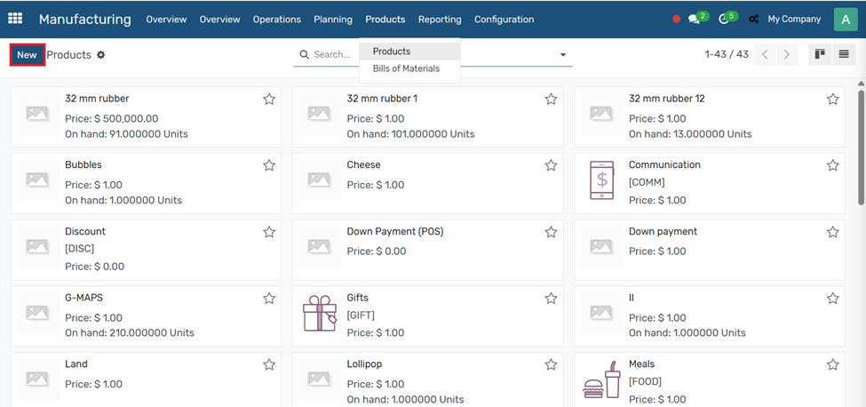This screenshot has width=866, height=407.
Task: Open the activities clock icon
Action: point(723,20)
